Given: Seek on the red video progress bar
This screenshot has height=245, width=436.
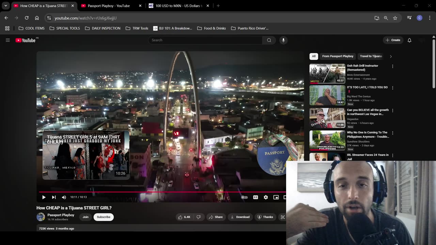Looking at the screenshot, I should pyautogui.click(x=162, y=192).
